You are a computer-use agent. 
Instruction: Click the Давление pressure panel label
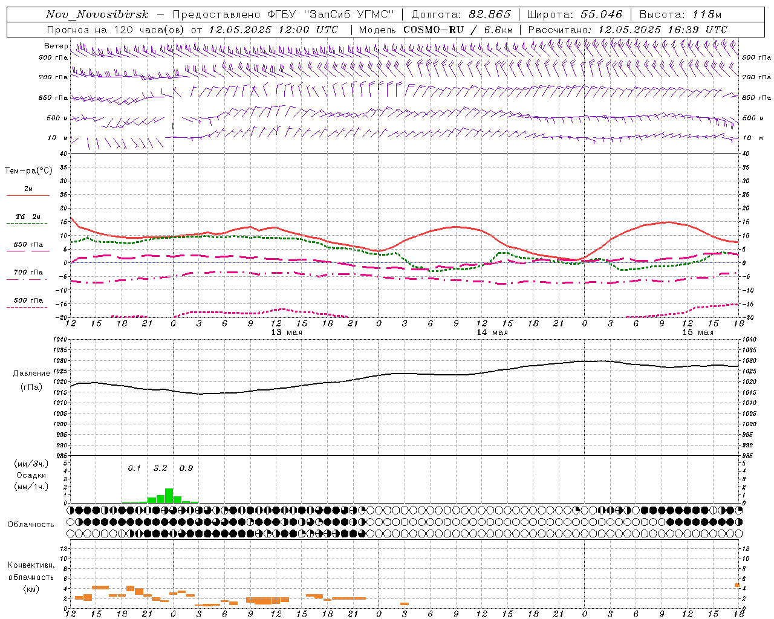31,374
